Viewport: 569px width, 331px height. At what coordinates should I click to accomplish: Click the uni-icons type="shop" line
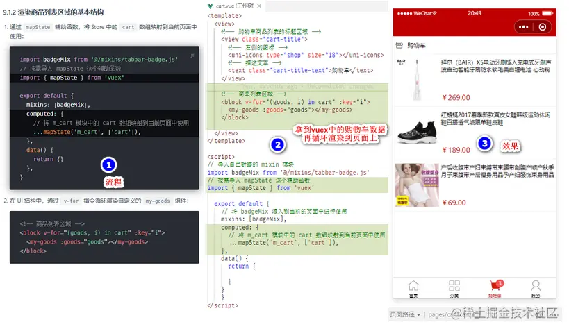point(306,55)
